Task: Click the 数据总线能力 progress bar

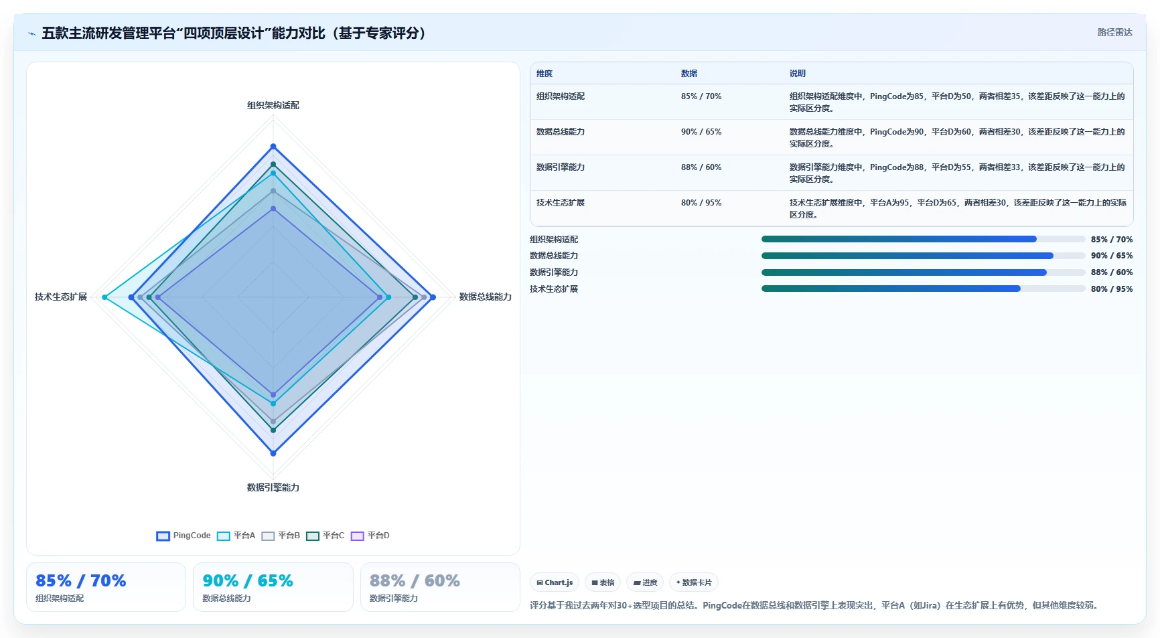Action: [923, 256]
